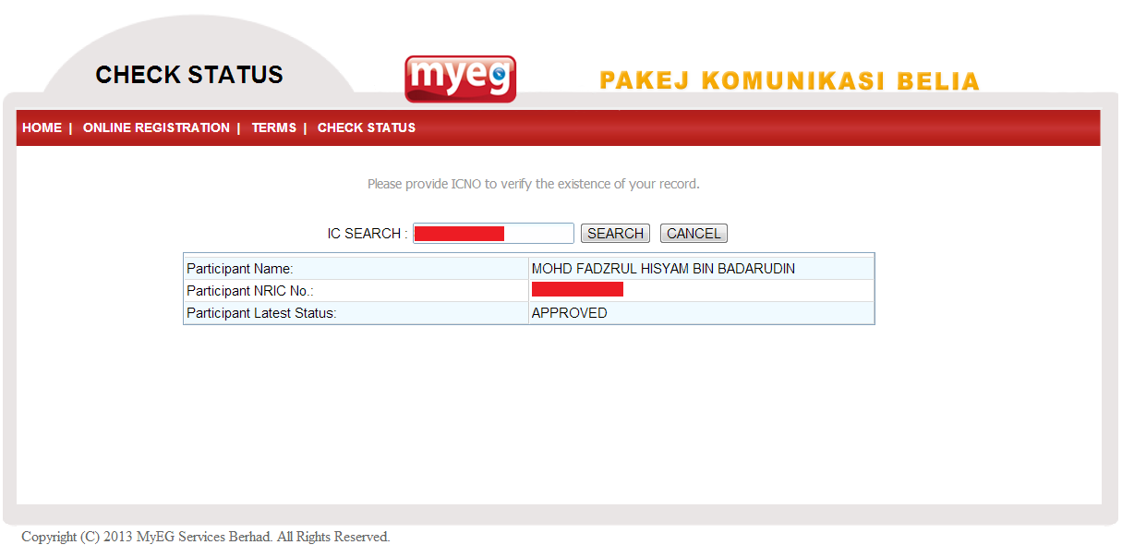Click the CANCEL button
Screen dimensions: 1122x557
point(694,234)
